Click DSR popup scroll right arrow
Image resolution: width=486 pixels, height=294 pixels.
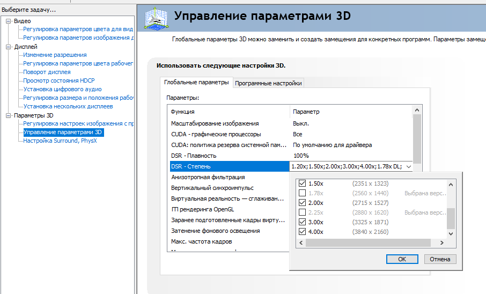pos(442,243)
